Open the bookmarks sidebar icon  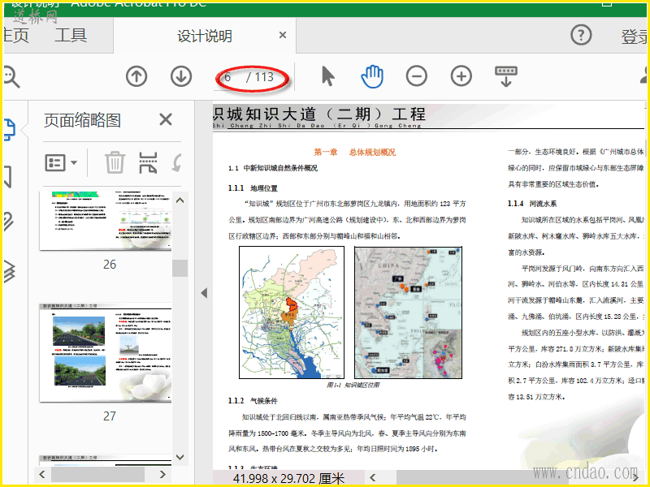coord(7,177)
